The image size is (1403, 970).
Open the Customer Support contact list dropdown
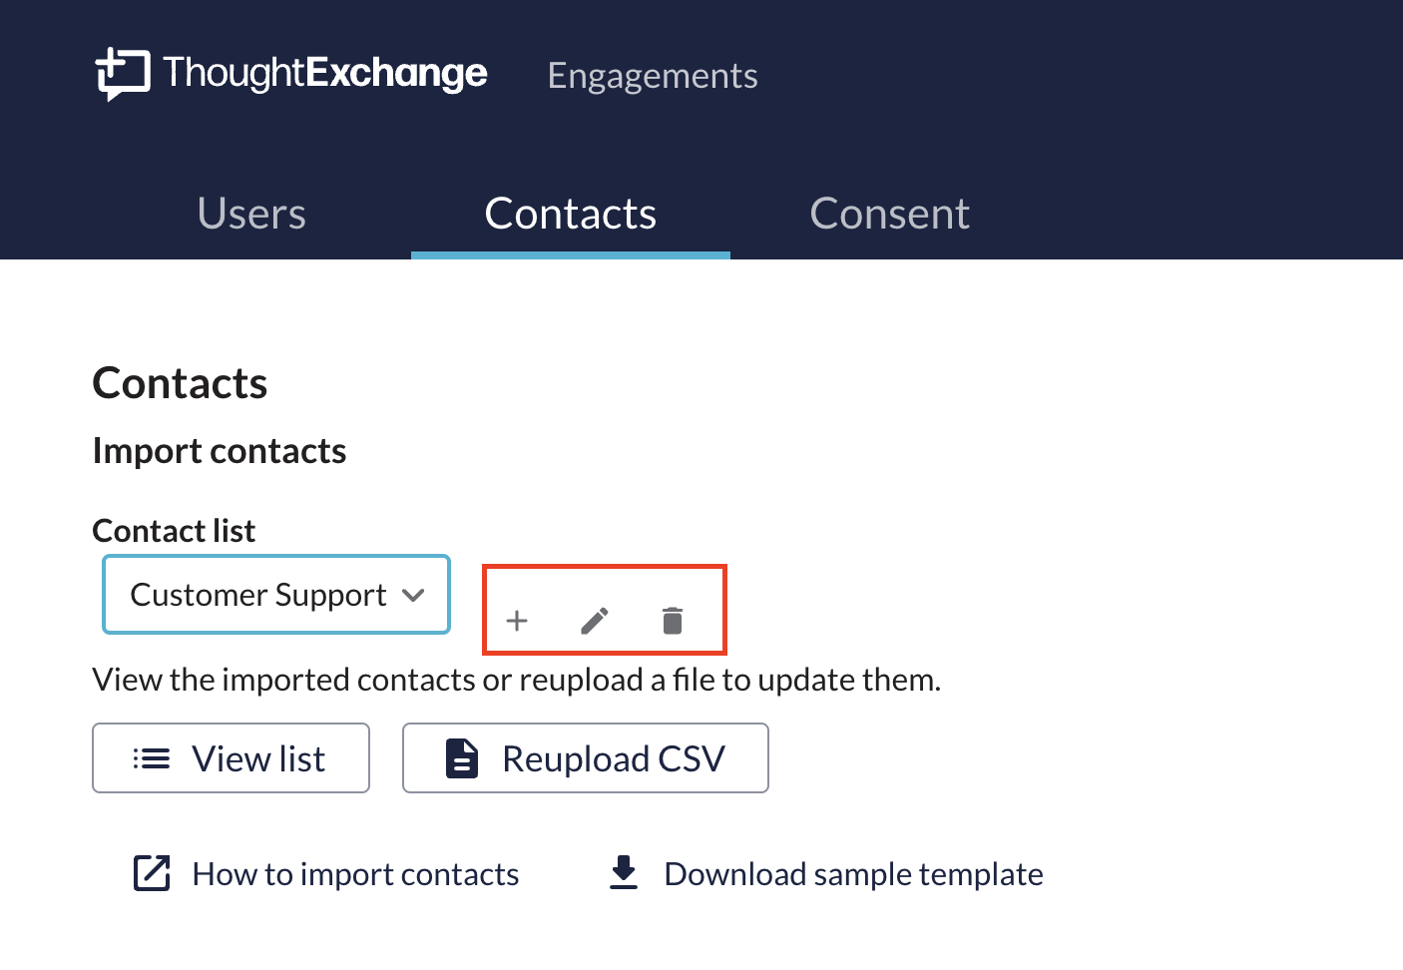259,595
